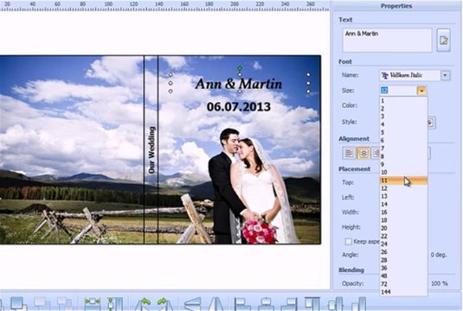The height and width of the screenshot is (311, 463).
Task: Open the text editor button beside text box
Action: coord(443,40)
